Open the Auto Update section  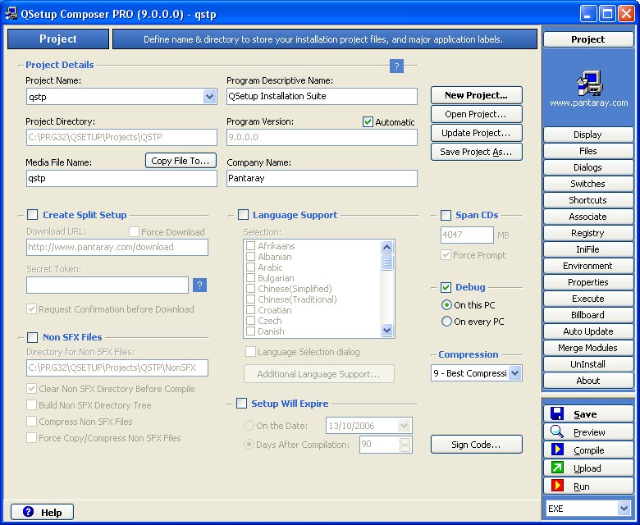pos(587,331)
